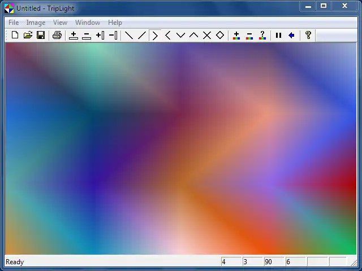Click the minus-with-vertical-bar toolbar icon
This screenshot has width=362, height=271.
[x=113, y=35]
